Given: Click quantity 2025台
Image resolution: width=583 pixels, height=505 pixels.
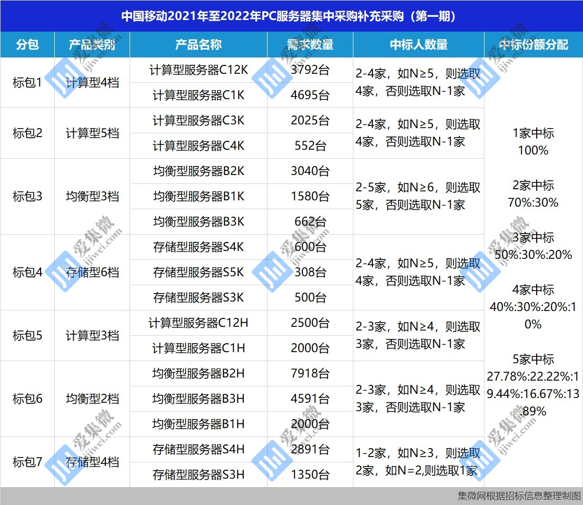Looking at the screenshot, I should [x=310, y=120].
